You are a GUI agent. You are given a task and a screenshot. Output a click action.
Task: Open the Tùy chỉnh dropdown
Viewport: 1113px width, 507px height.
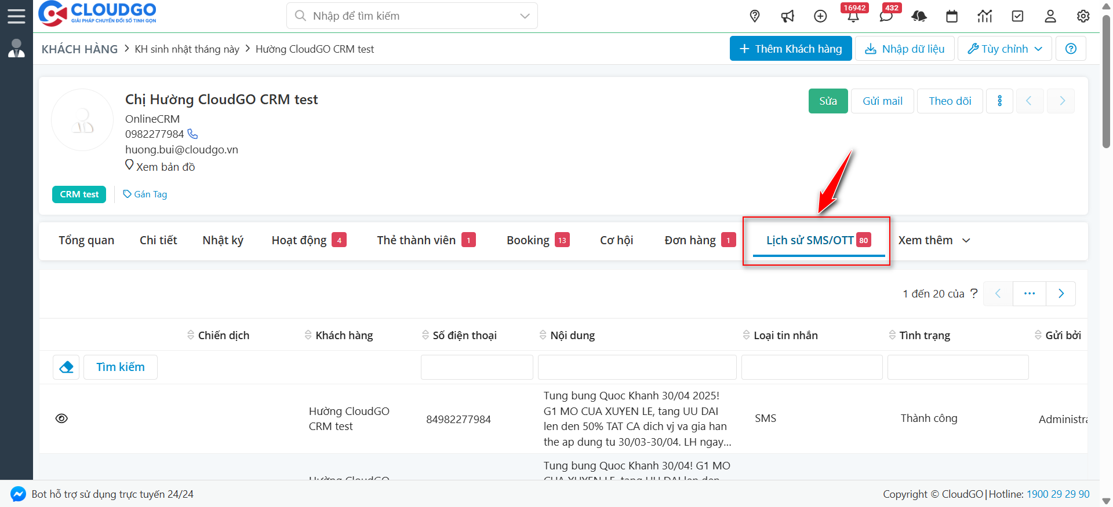(x=1005, y=49)
